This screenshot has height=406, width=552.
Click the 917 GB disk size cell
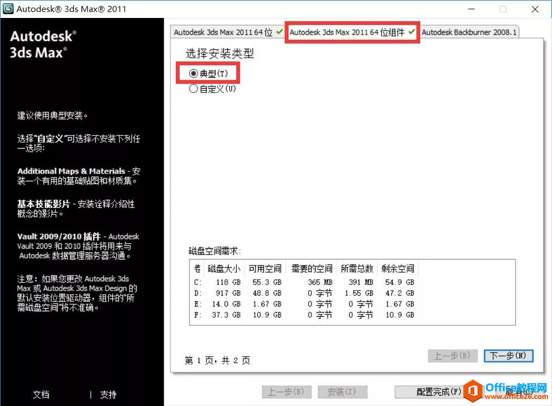[x=228, y=293]
